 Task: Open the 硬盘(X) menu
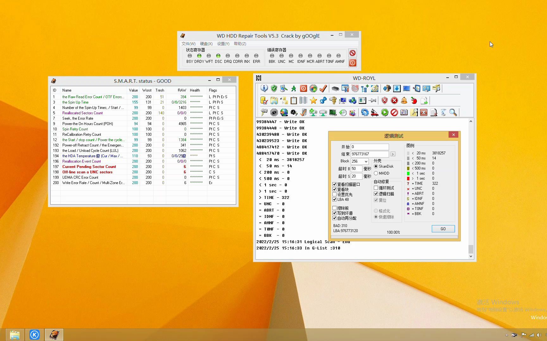point(206,44)
